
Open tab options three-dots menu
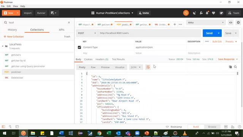(x=180, y=24)
